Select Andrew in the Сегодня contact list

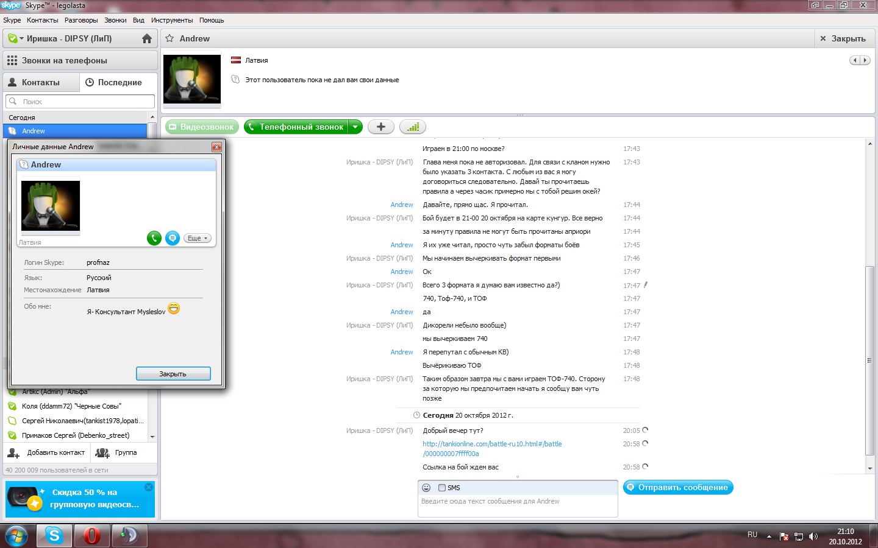click(x=75, y=131)
